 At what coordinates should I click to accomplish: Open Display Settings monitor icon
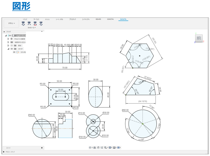(x=110, y=148)
